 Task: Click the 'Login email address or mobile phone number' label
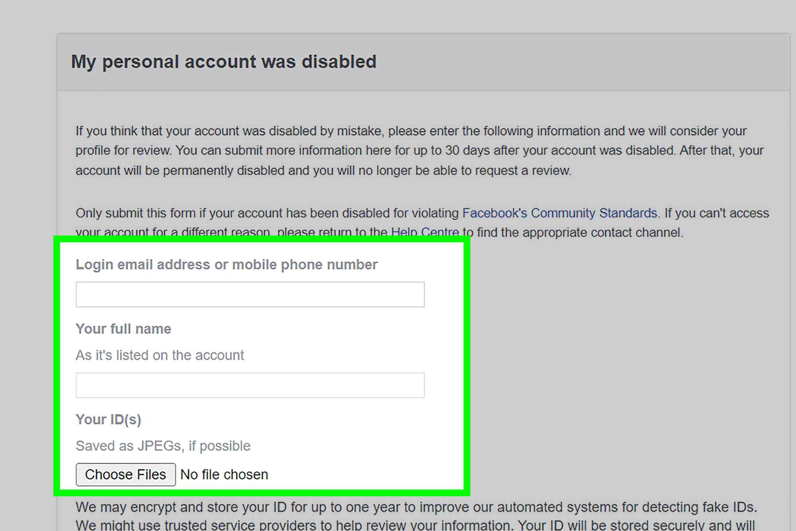tap(226, 264)
